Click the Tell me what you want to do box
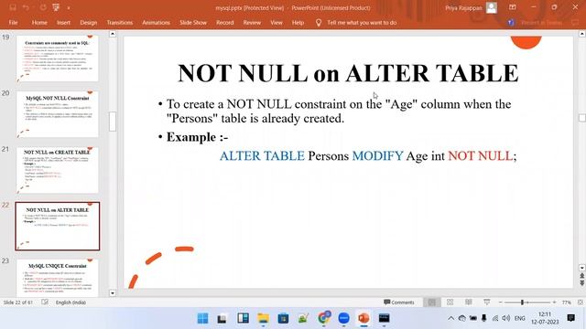586x329 pixels. 362,23
